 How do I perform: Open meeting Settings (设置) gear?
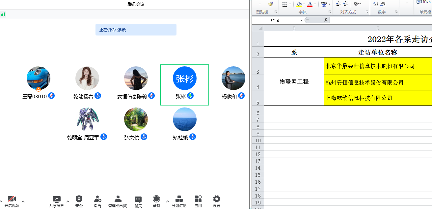[216, 199]
